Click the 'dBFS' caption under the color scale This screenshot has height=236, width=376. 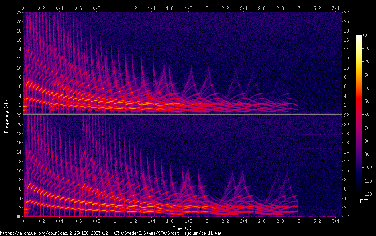(363, 201)
